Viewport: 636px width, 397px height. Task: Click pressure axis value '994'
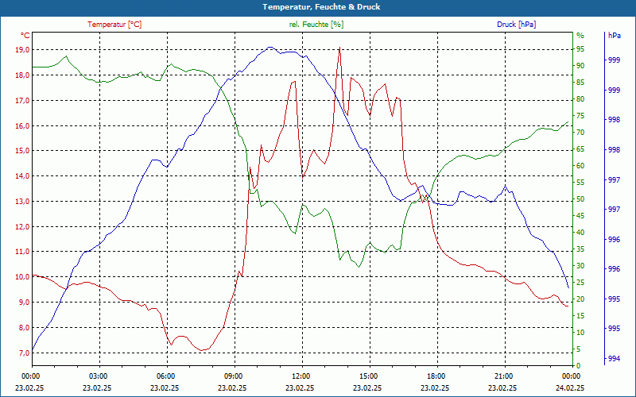tap(615, 359)
